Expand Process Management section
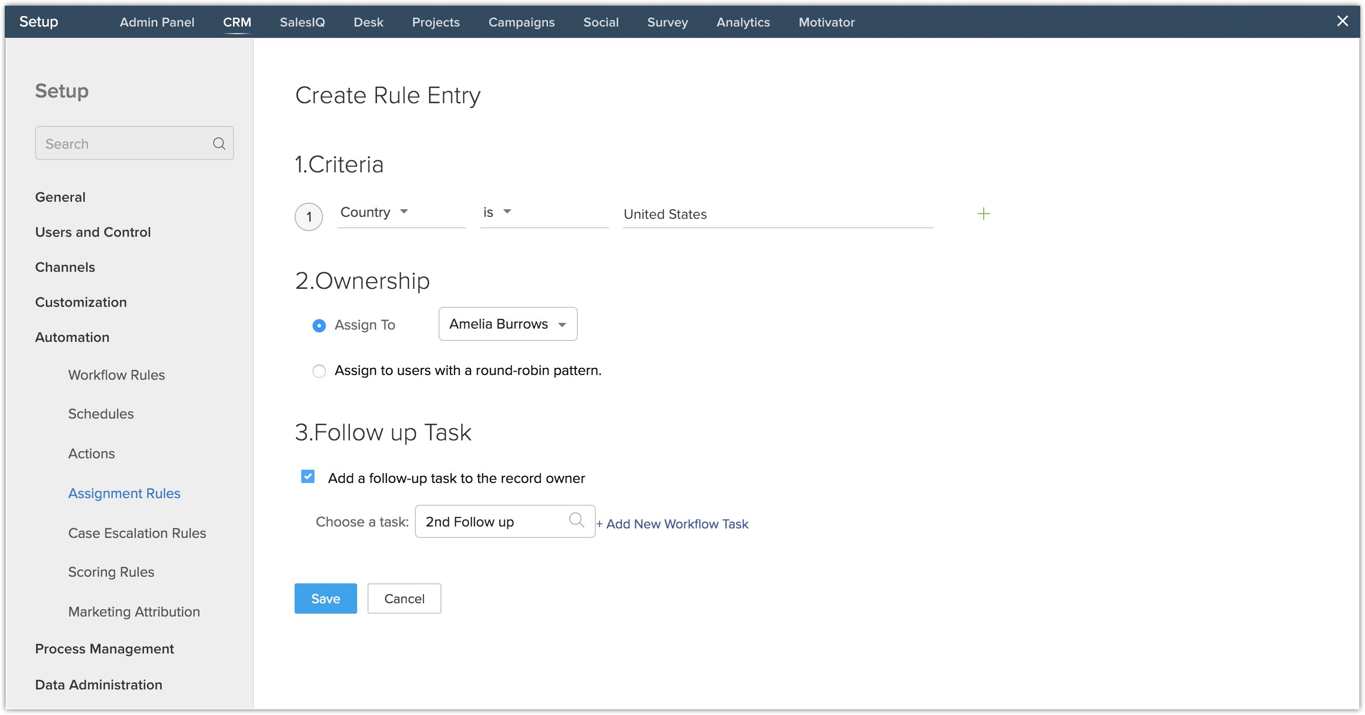The image size is (1365, 715). point(104,649)
